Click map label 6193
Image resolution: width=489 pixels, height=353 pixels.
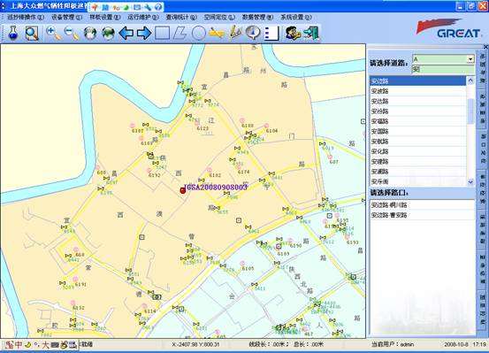[353, 242]
